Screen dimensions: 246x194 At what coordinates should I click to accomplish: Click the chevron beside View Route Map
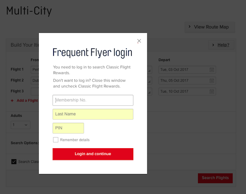tap(189, 27)
